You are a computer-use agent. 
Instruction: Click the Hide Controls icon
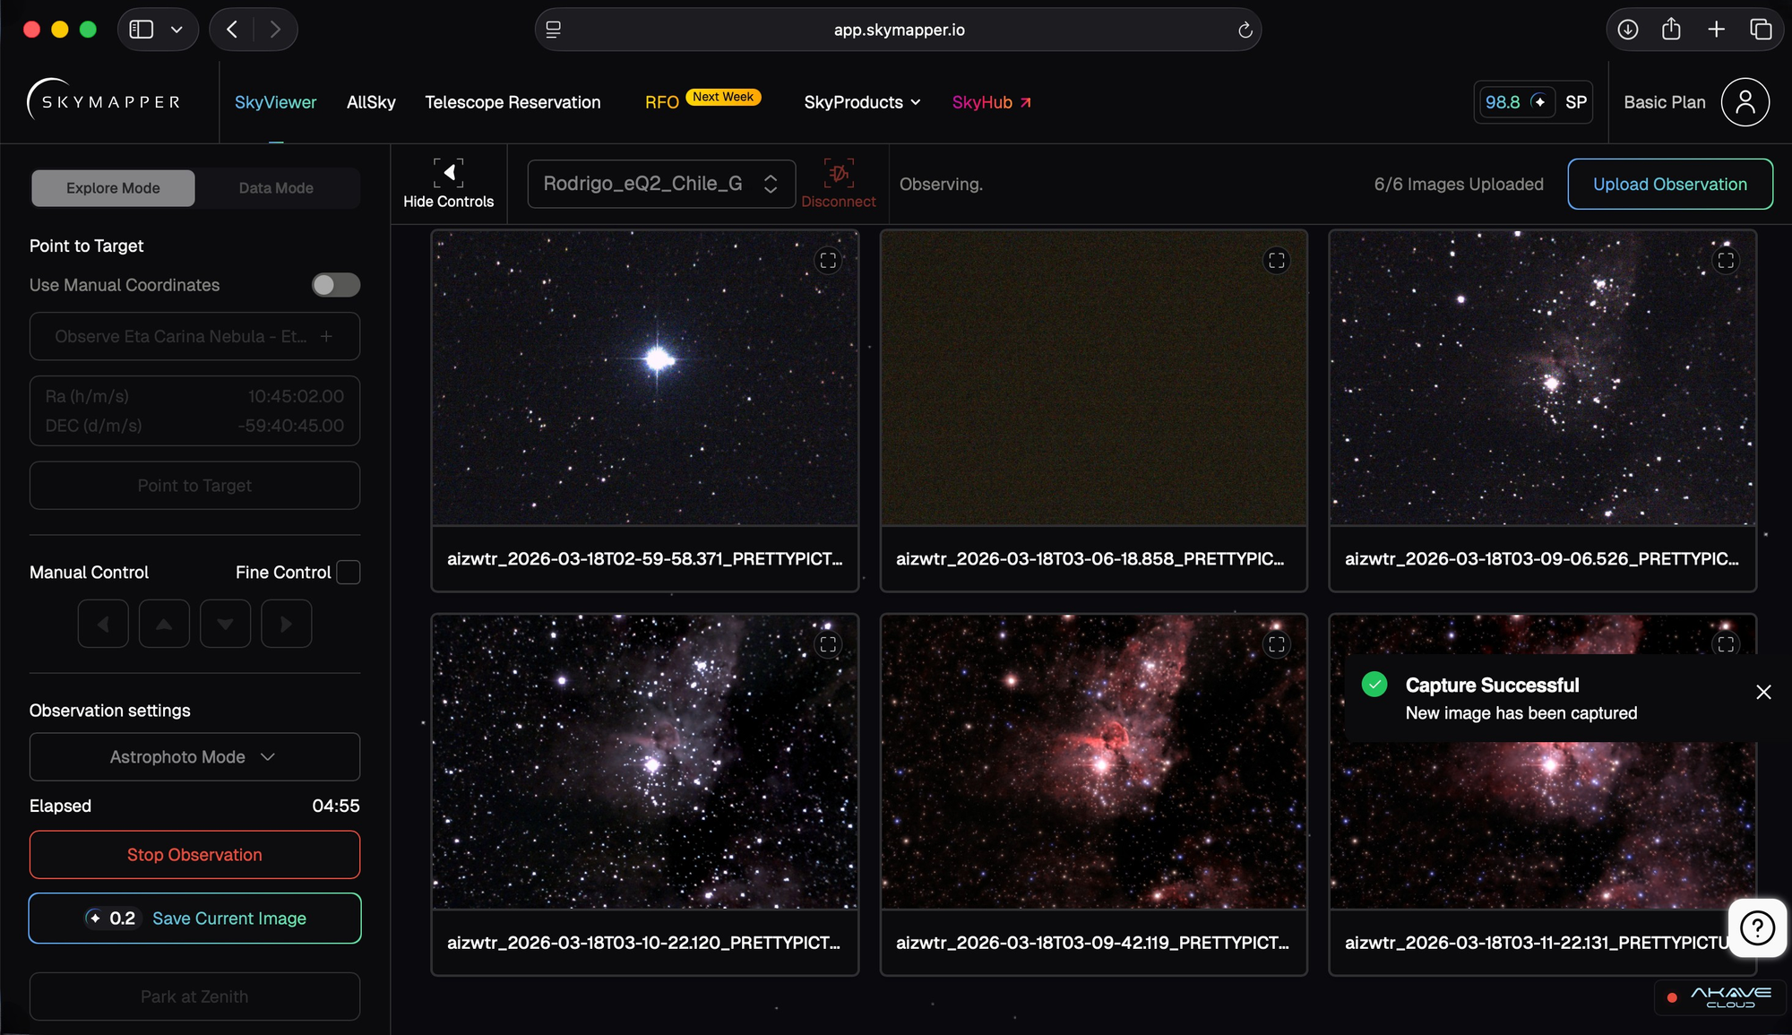pos(448,172)
